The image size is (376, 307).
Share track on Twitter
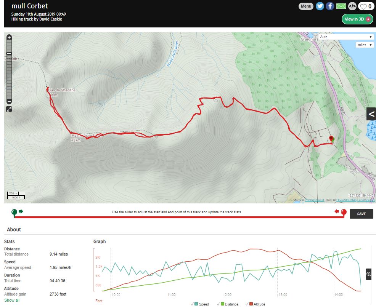coord(320,6)
